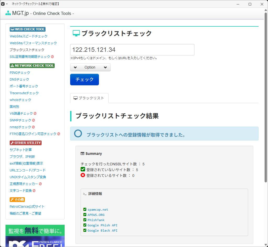Open the サブネット計算 link
Screen dimensions: 268x247
tap(21, 150)
